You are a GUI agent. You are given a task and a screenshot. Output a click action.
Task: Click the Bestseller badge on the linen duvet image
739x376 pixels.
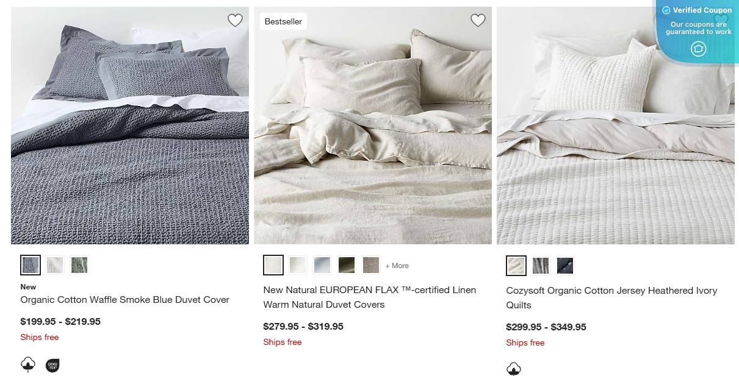(x=283, y=21)
